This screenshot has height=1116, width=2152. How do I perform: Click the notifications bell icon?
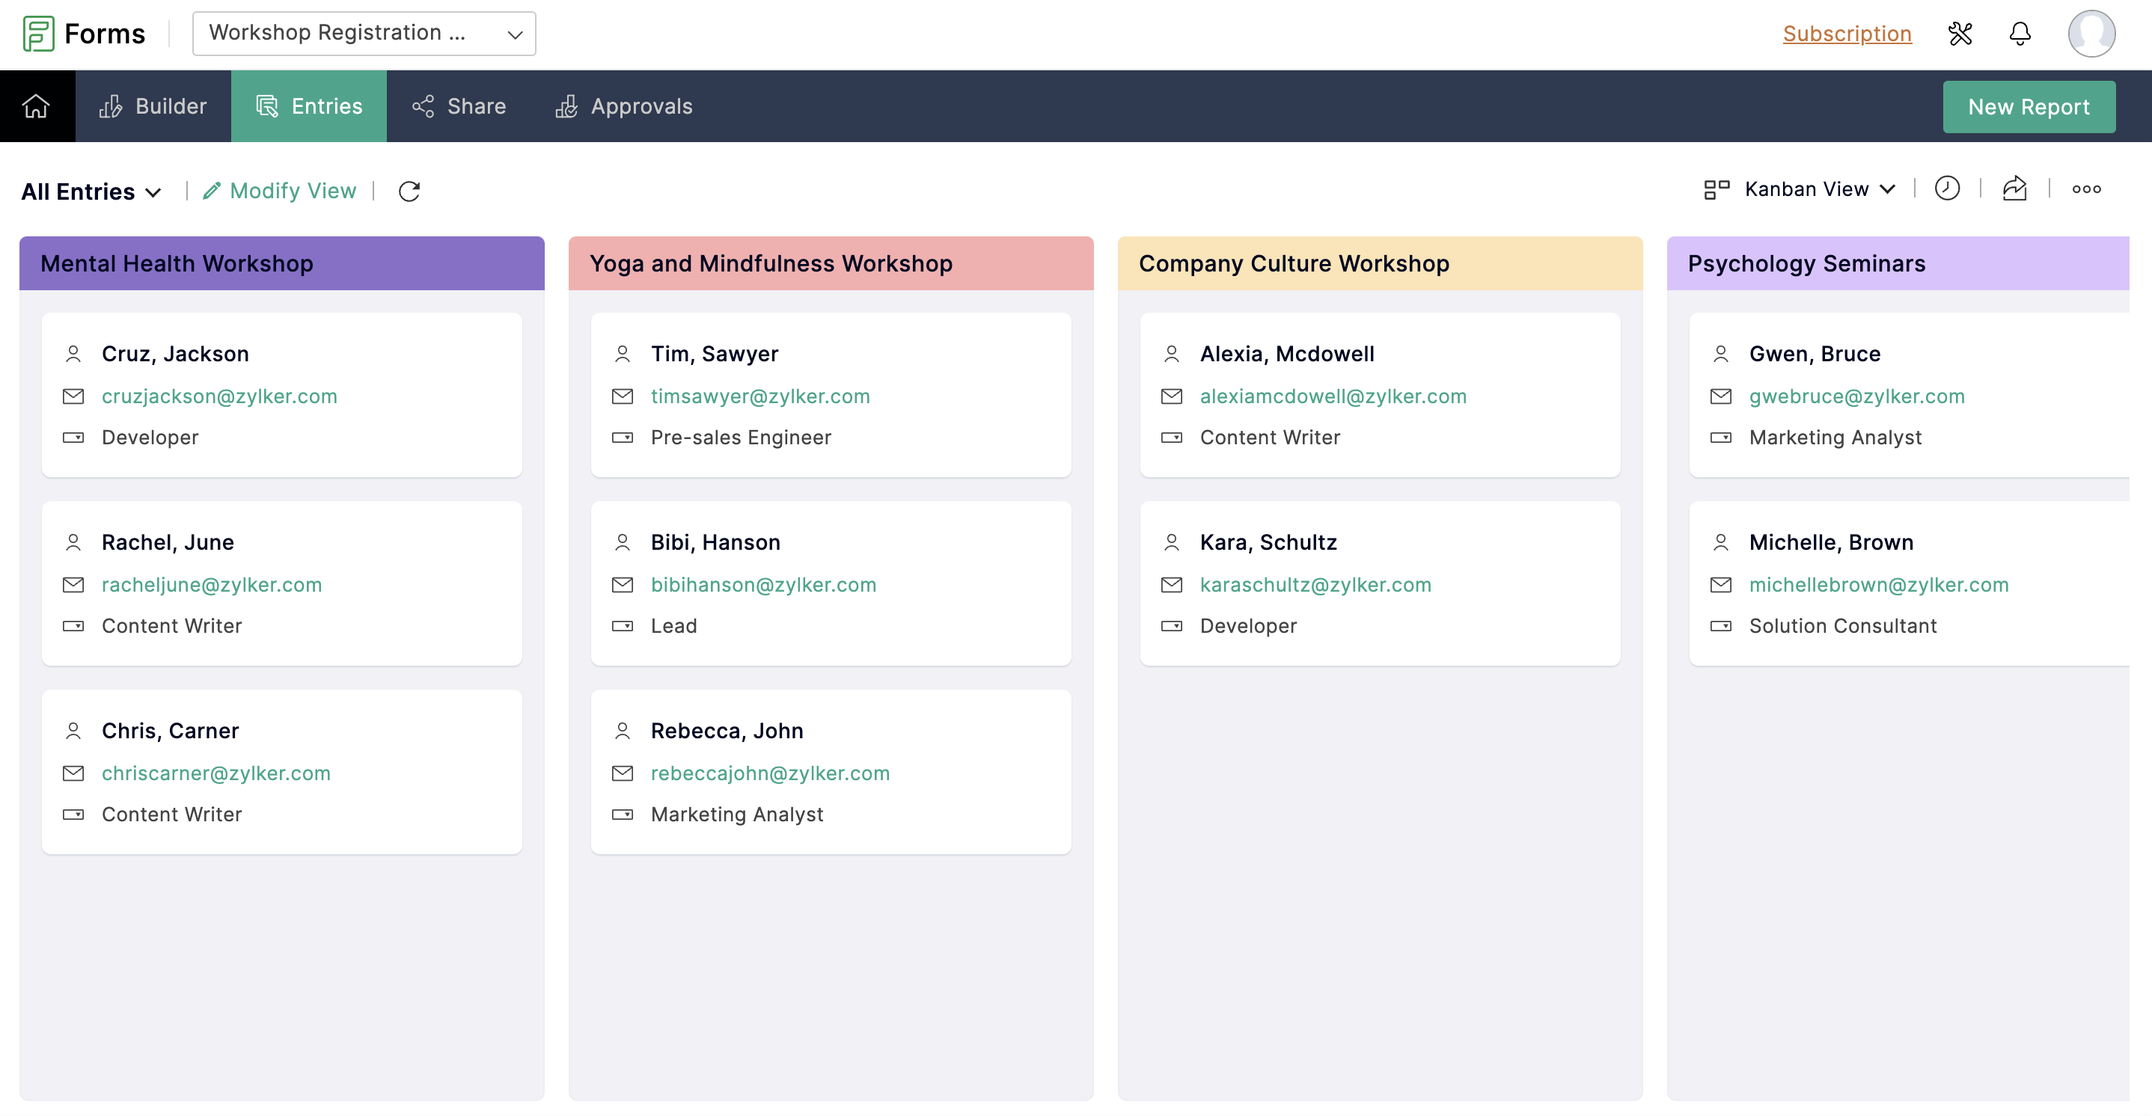pyautogui.click(x=2021, y=33)
